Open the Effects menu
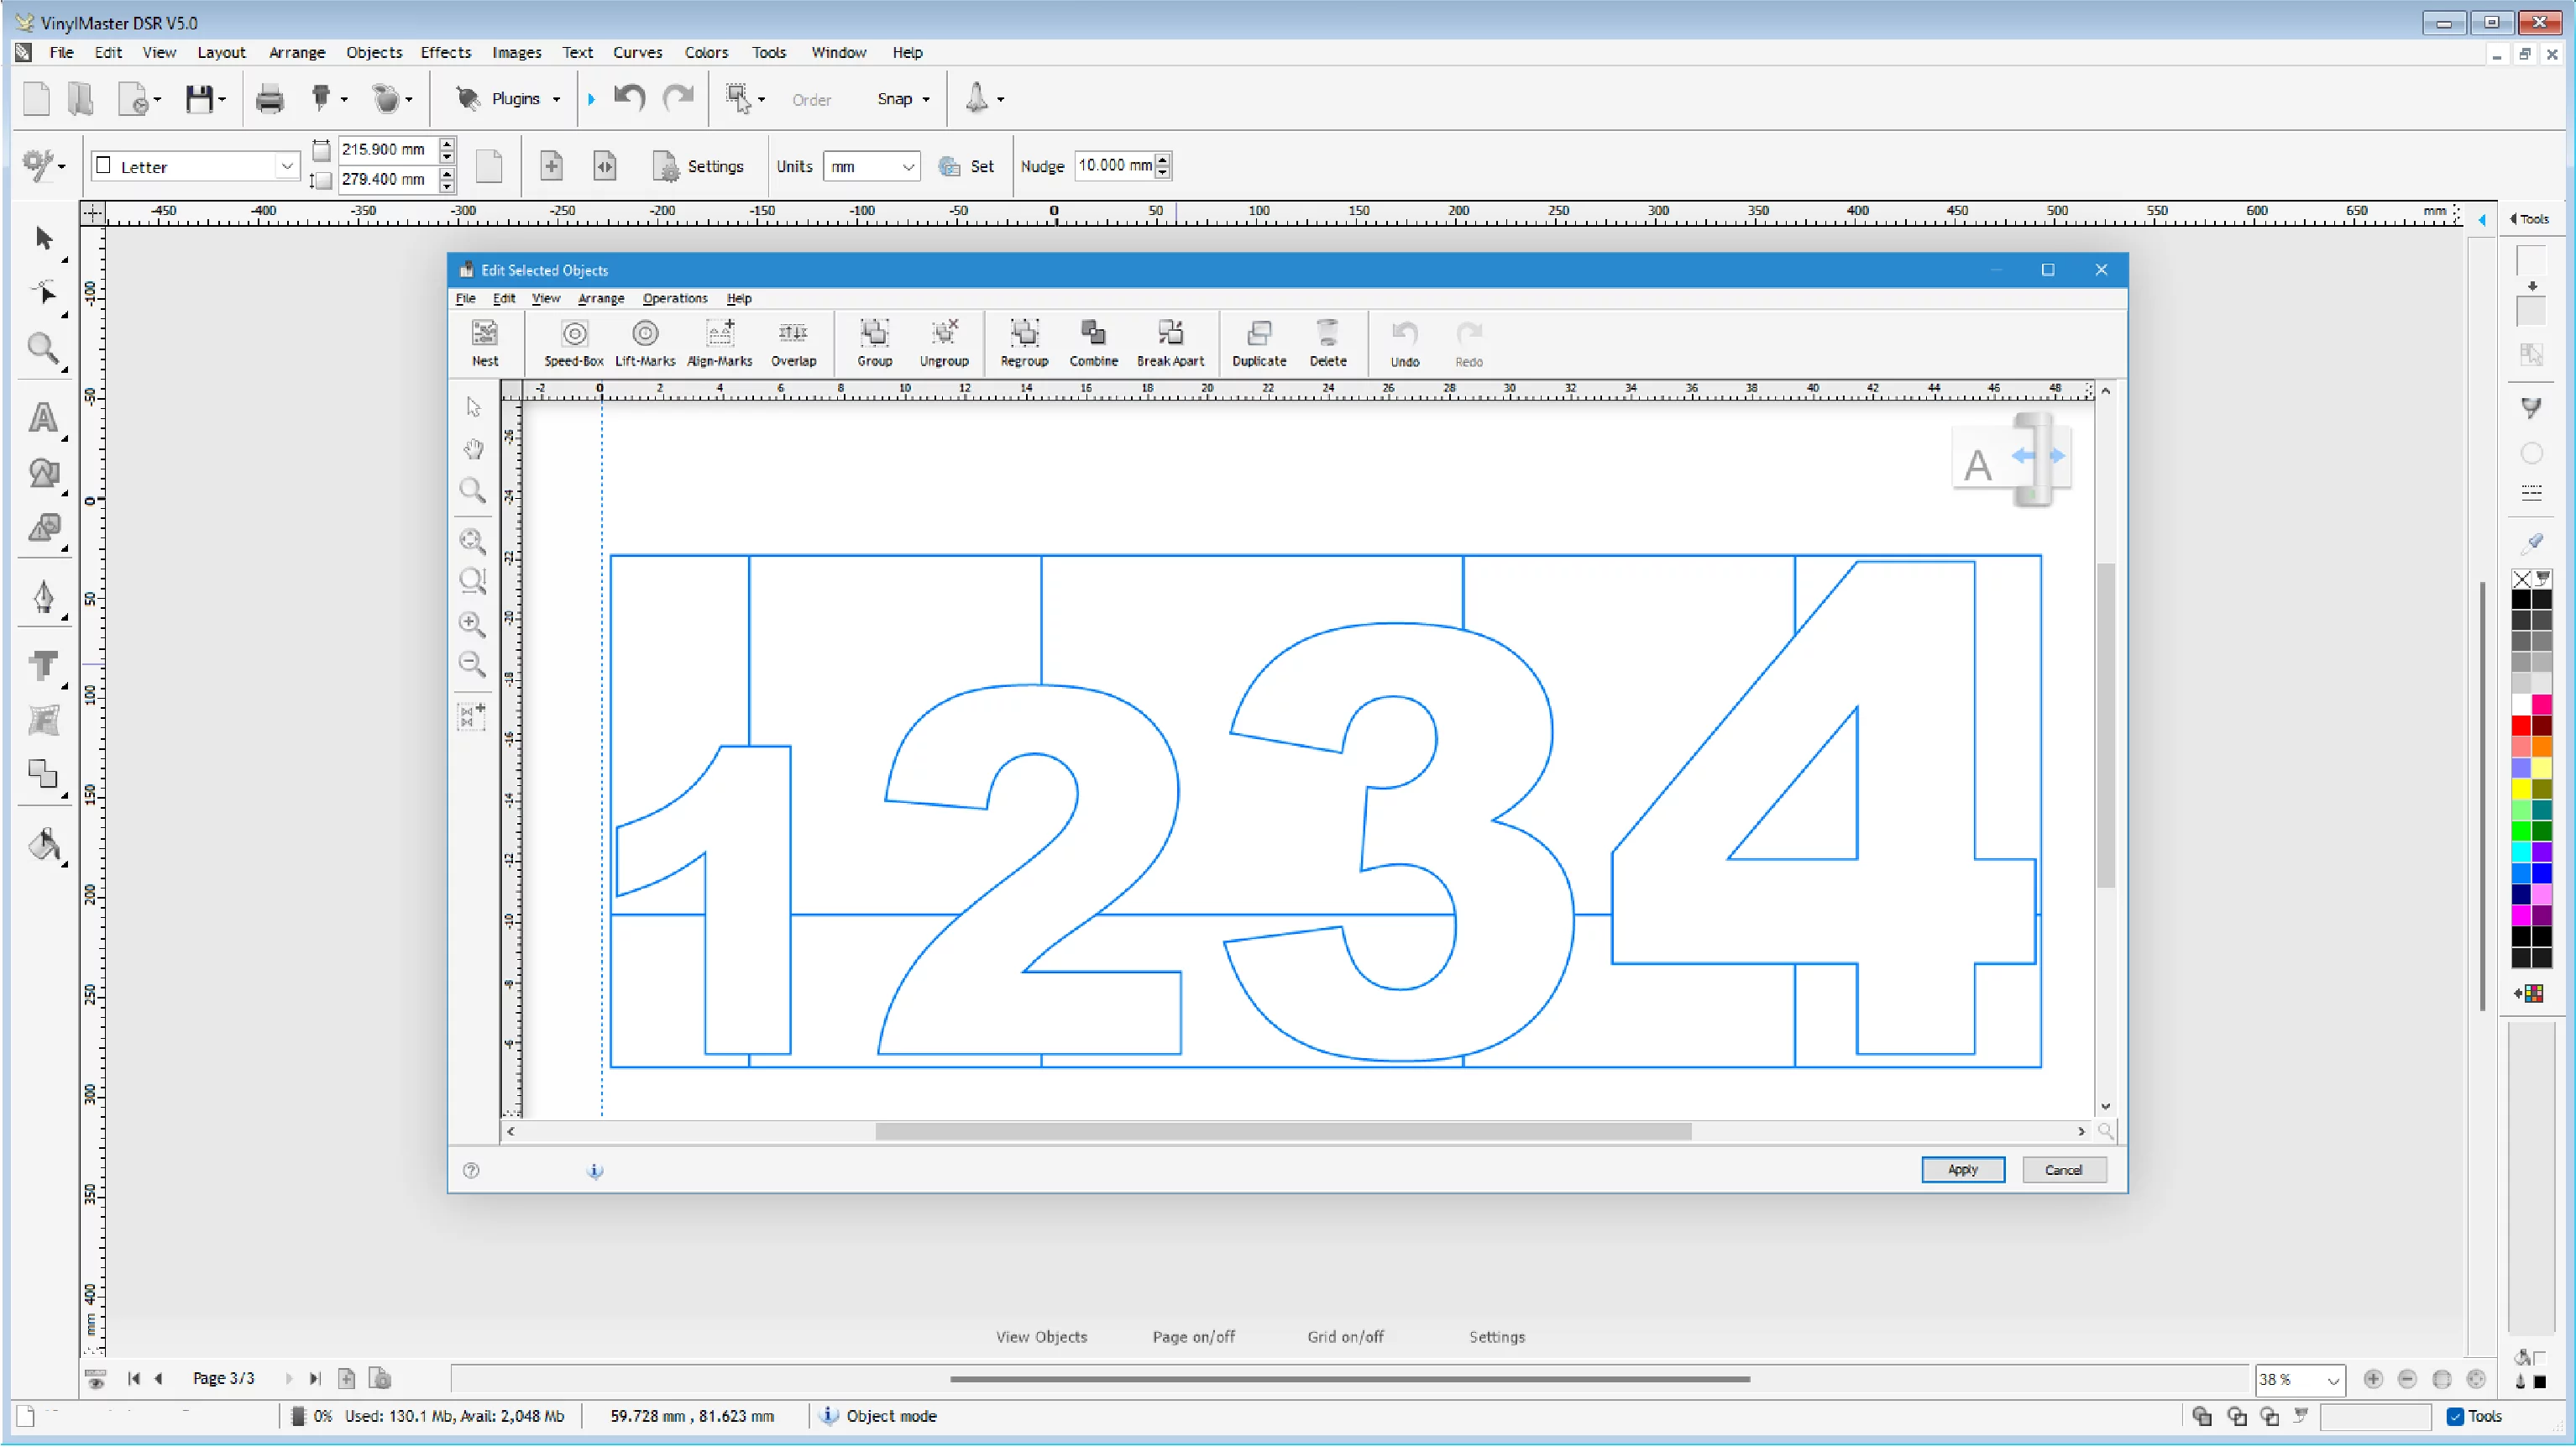2576x1447 pixels. pos(445,52)
